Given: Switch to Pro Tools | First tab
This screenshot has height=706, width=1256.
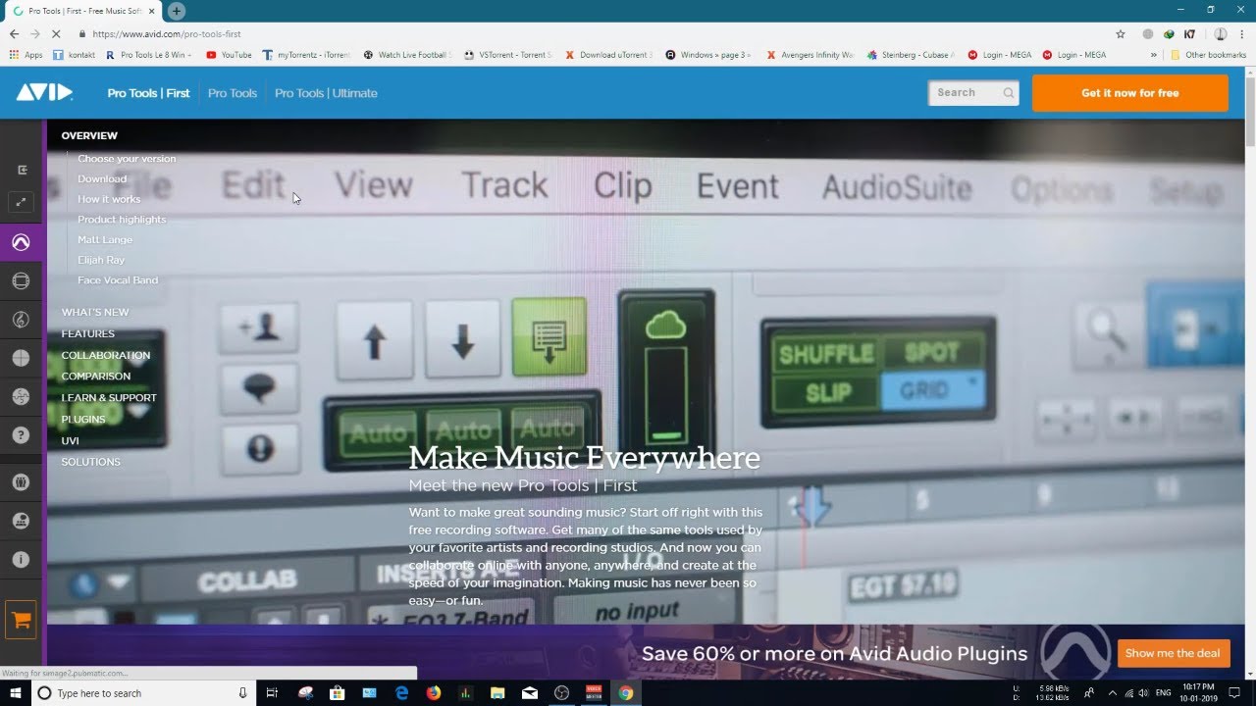Looking at the screenshot, I should pos(148,93).
